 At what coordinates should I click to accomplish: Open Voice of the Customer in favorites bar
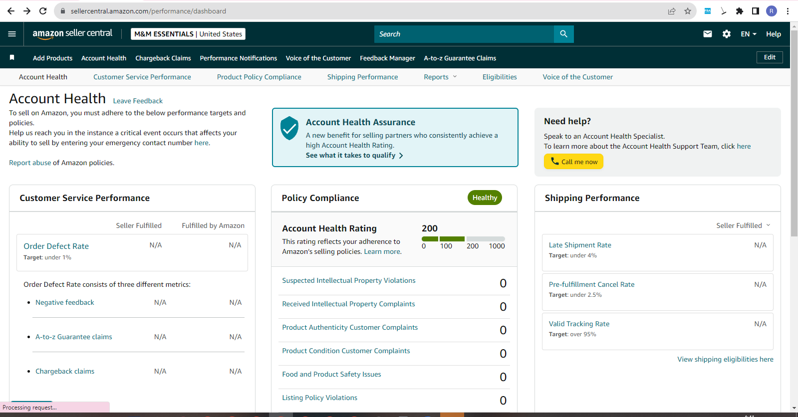tap(318, 58)
